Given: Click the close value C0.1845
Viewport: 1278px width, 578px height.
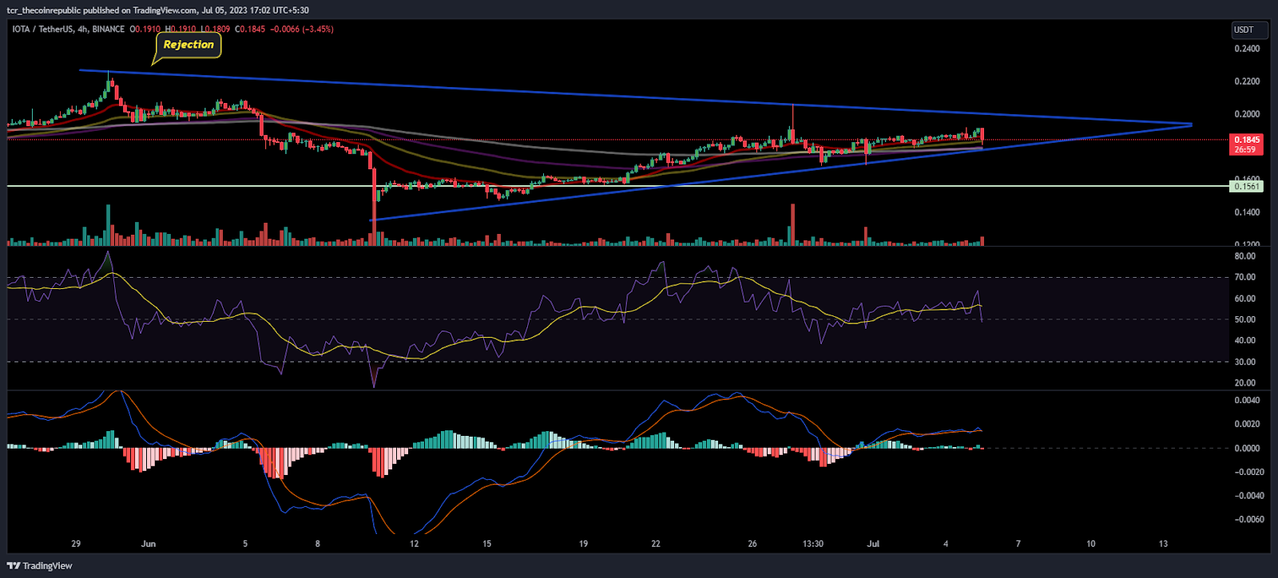Looking at the screenshot, I should (250, 29).
